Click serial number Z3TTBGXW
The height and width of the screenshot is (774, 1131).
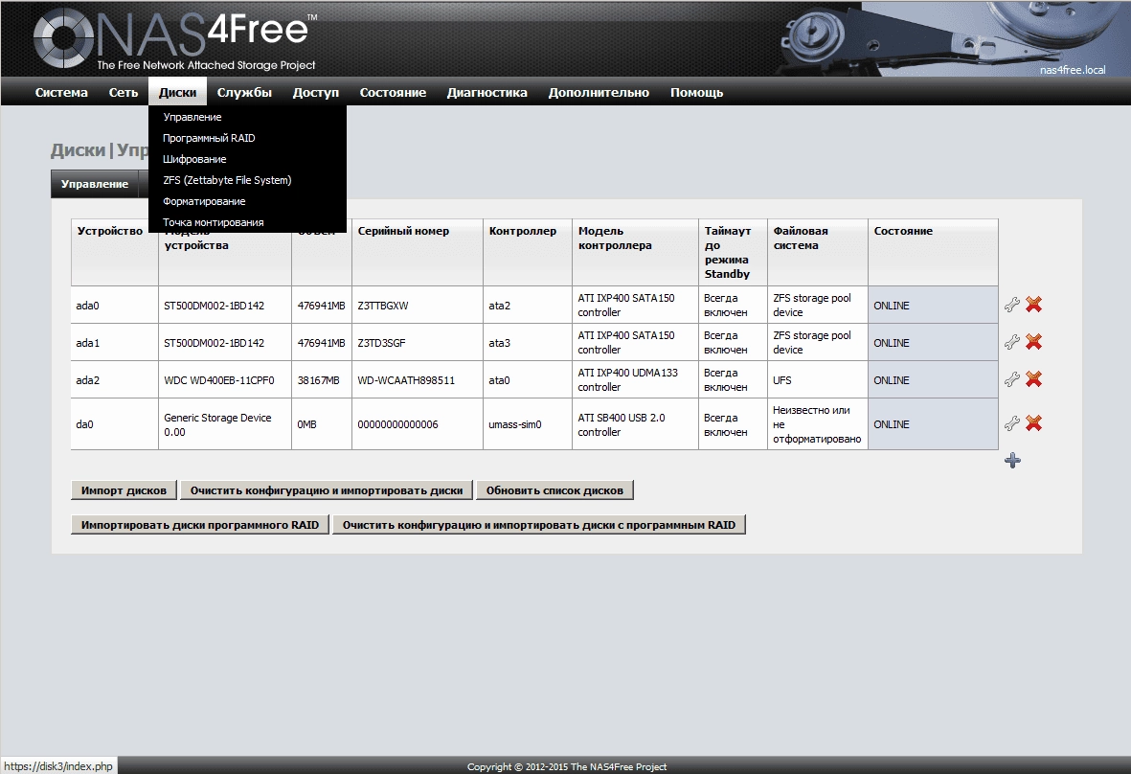[x=418, y=306]
